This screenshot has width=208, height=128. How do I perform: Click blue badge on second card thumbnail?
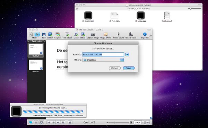pyautogui.click(x=41, y=68)
